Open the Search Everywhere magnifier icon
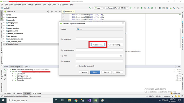Screen dimensions: 184x103 point(178,8)
